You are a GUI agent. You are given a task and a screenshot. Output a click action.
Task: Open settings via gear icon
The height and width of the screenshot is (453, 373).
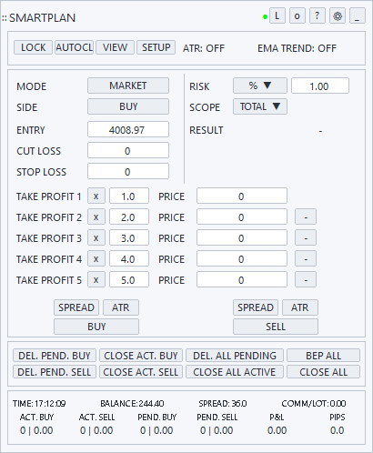pyautogui.click(x=338, y=15)
